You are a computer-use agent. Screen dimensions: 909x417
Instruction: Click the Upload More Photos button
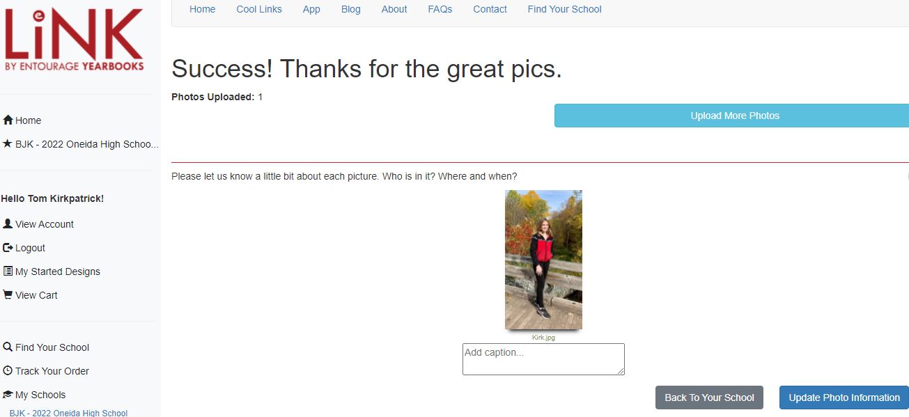point(731,116)
